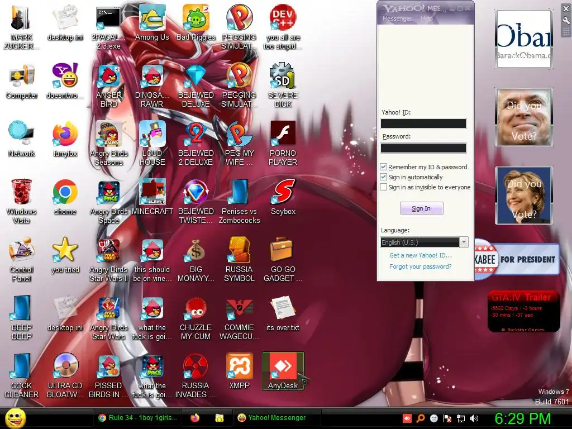Open the BEEP BEEP shortcut
This screenshot has width=572, height=429.
22,317
